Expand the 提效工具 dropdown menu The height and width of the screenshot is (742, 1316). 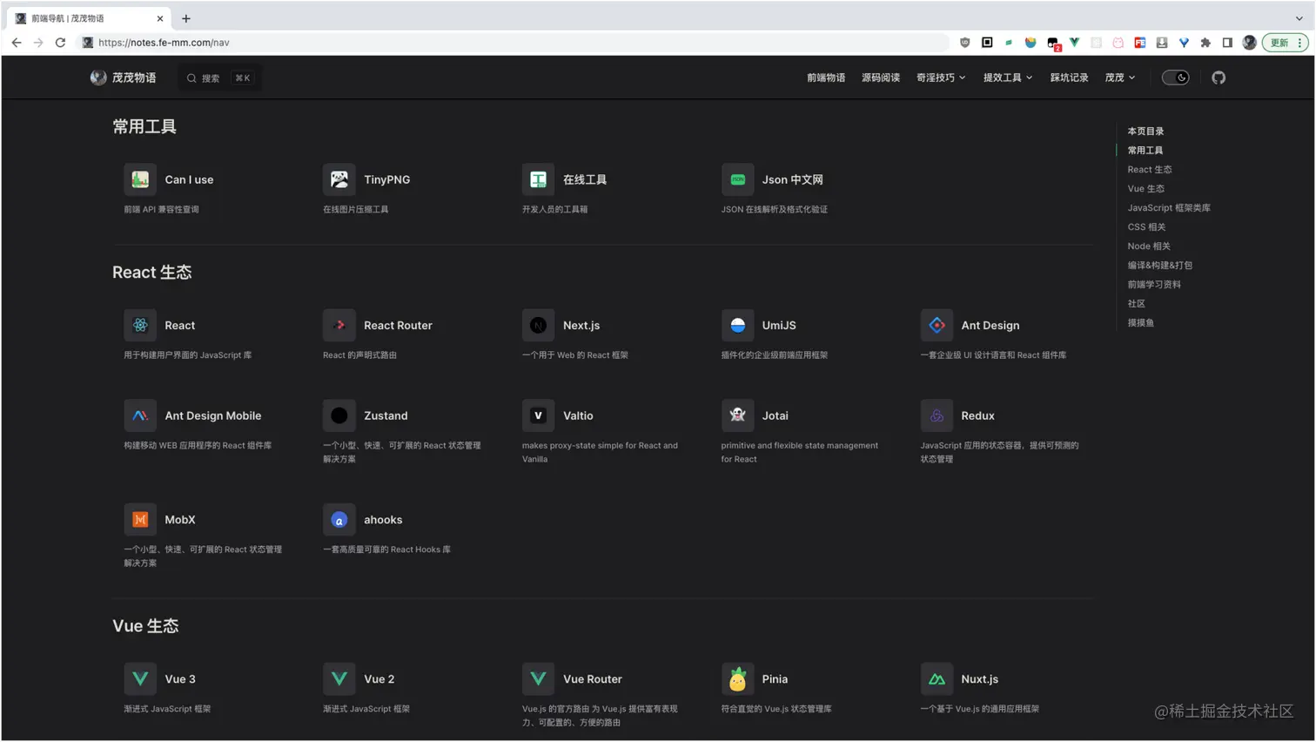click(1008, 78)
